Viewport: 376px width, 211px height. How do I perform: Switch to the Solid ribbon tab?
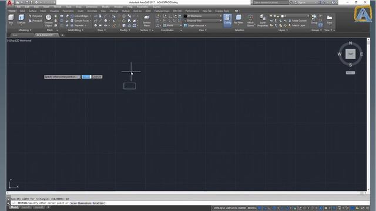point(22,11)
